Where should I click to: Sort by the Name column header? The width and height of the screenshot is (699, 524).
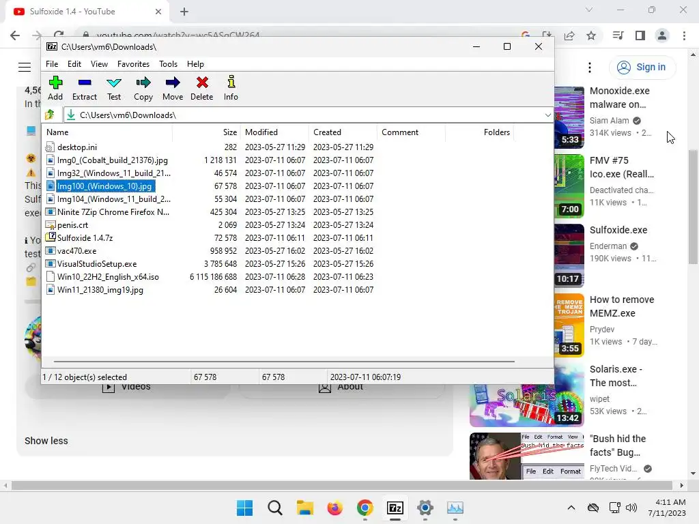coord(107,132)
